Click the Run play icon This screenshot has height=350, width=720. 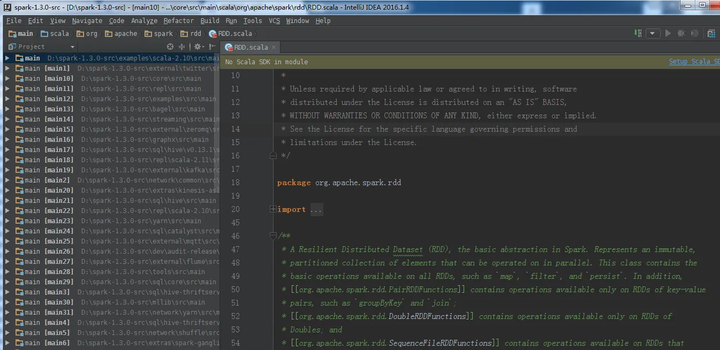click(x=668, y=33)
